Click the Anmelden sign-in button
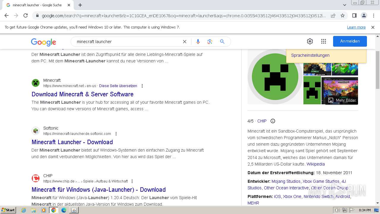This screenshot has width=380, height=214. [350, 41]
